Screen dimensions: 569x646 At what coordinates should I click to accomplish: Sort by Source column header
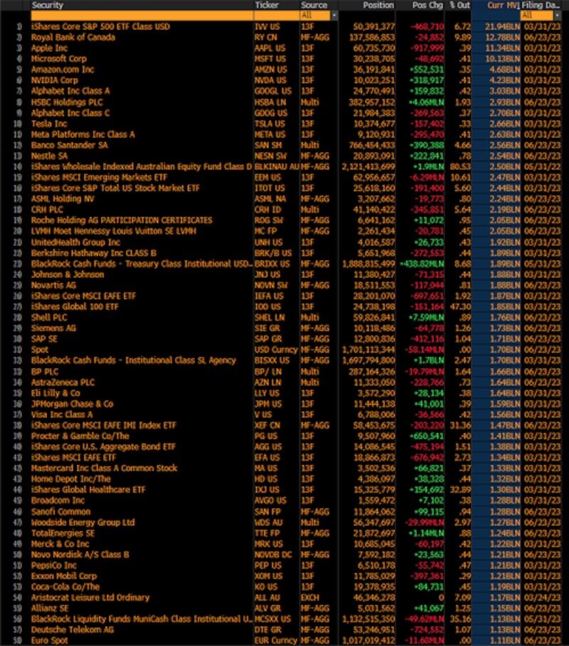(x=314, y=5)
